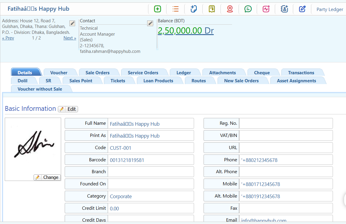This screenshot has height=224, width=346.
Task: Open the blue compose edit icon
Action: point(302,9)
